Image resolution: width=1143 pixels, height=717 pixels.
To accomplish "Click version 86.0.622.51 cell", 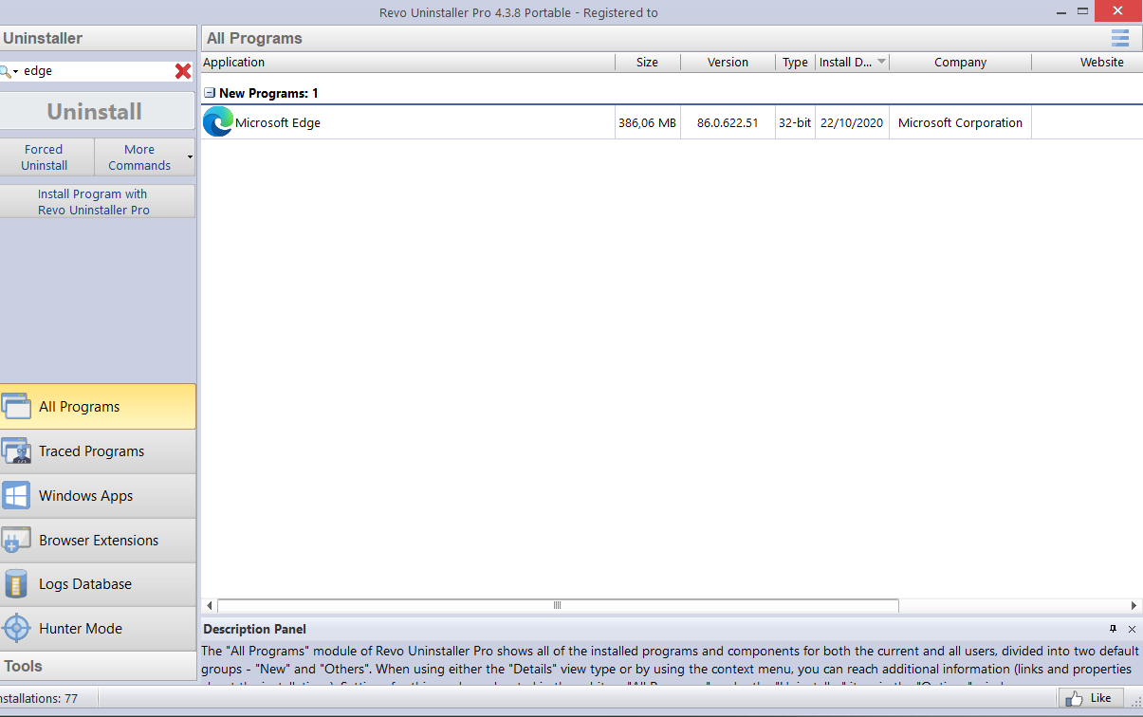I will click(x=728, y=122).
